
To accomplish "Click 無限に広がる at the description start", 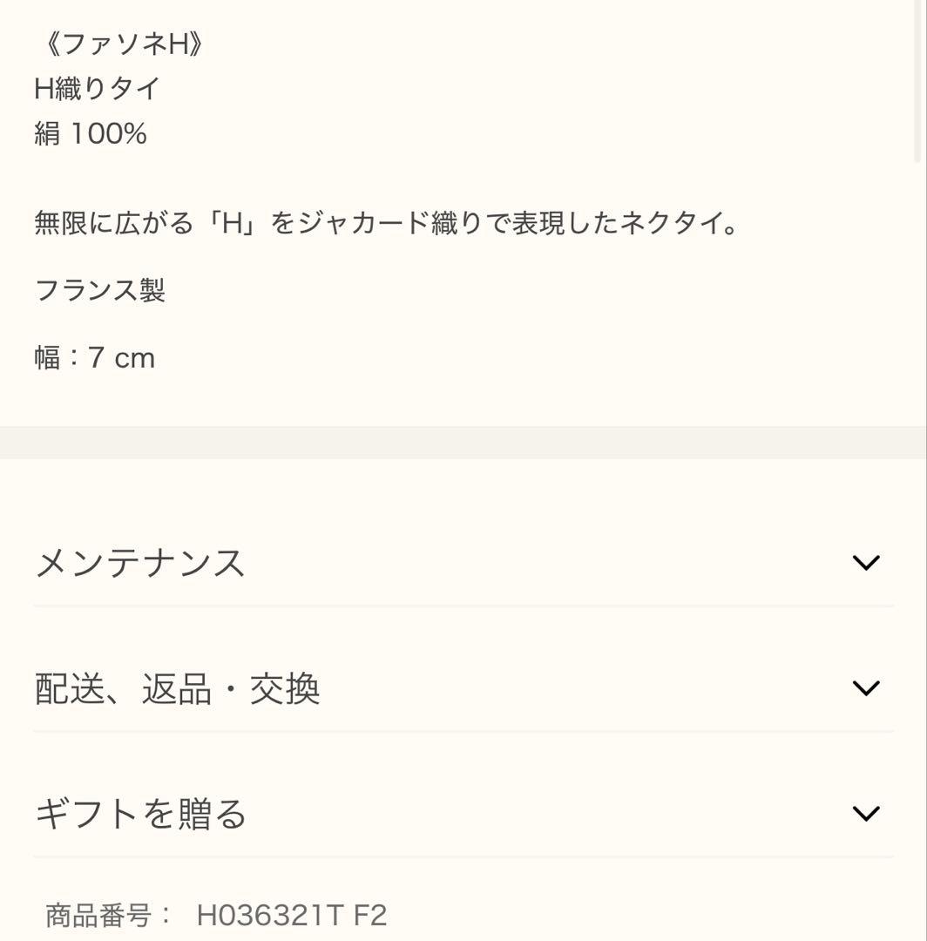I will click(x=113, y=224).
